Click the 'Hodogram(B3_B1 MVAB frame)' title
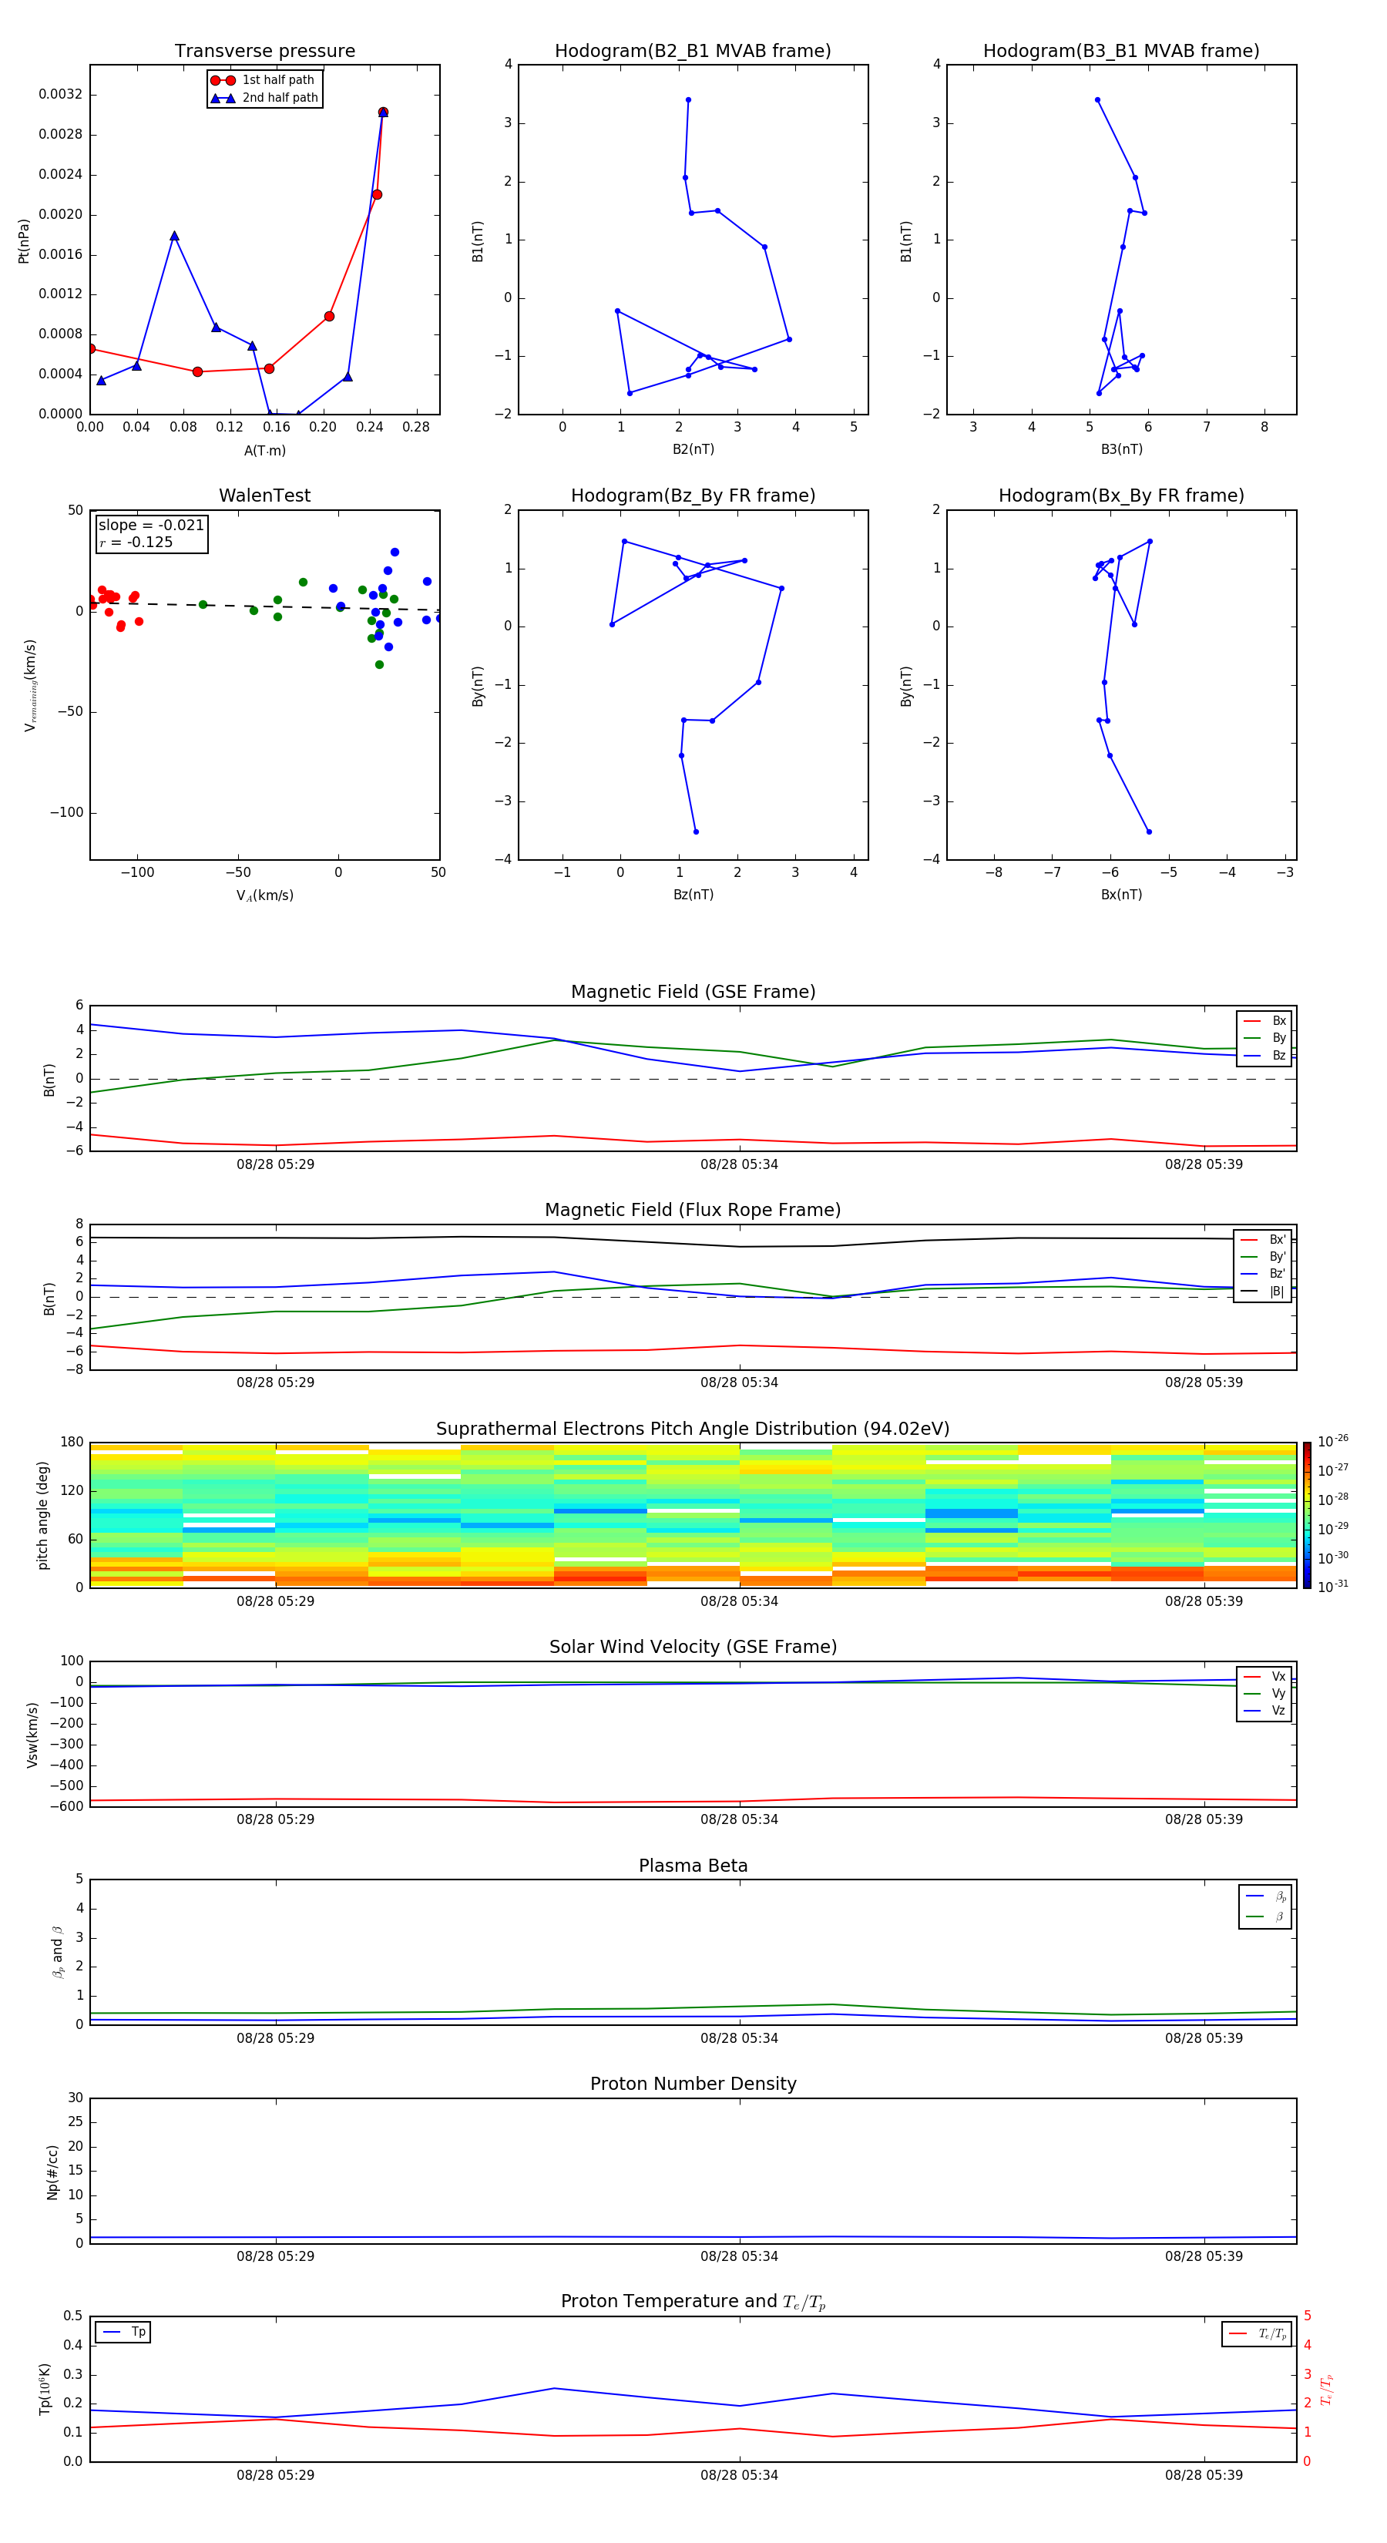Screen dimensions: 1387x2543 1121,50
